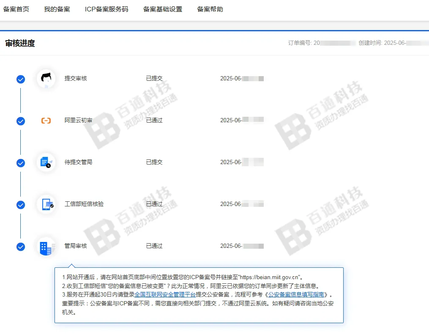Screen dimensions: 429x335
Task: Open 公安备案信息填写指南 link
Action: [x=296, y=295]
